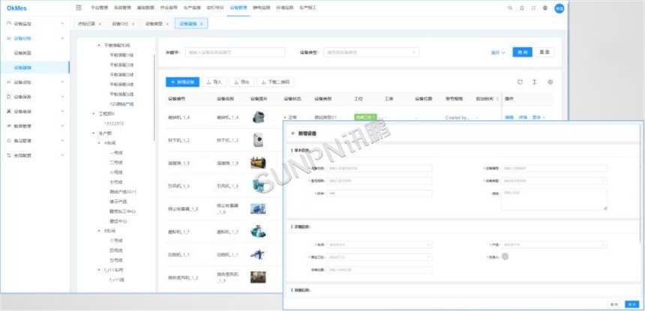The image size is (645, 311).
Task: Select 15122312 under 工程部 in tree
Action: (x=114, y=123)
